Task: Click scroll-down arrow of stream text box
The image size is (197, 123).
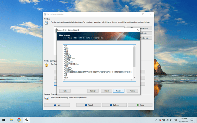Action: click(x=134, y=77)
